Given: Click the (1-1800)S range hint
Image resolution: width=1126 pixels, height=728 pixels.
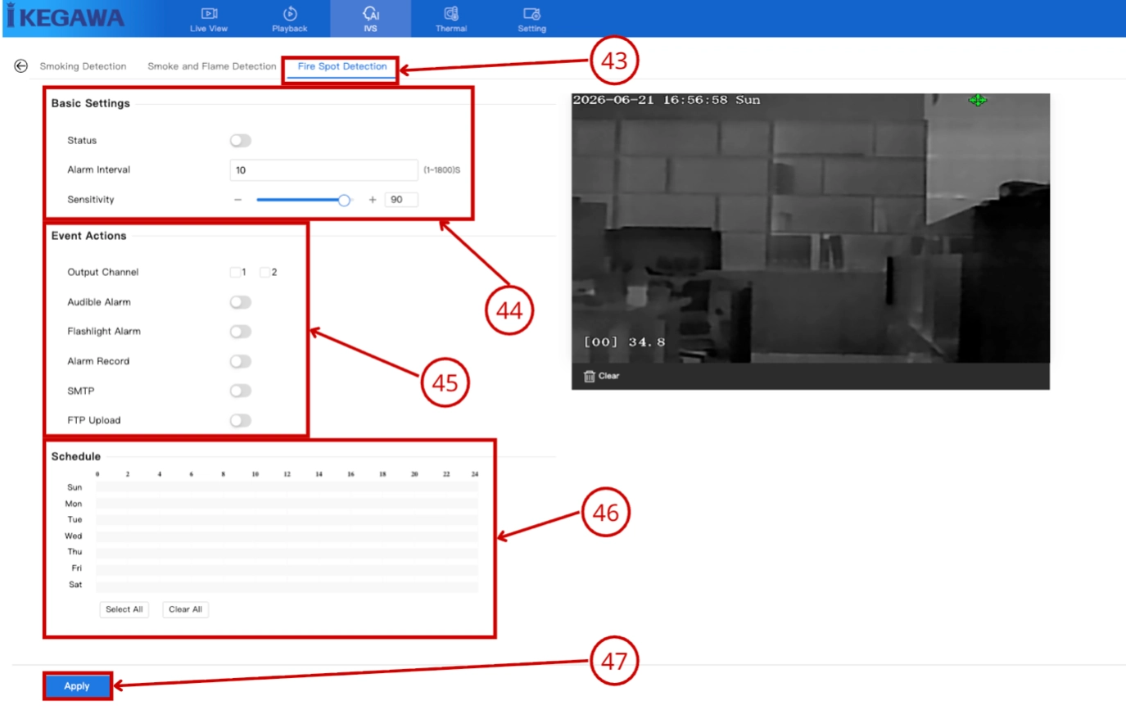Looking at the screenshot, I should [441, 170].
